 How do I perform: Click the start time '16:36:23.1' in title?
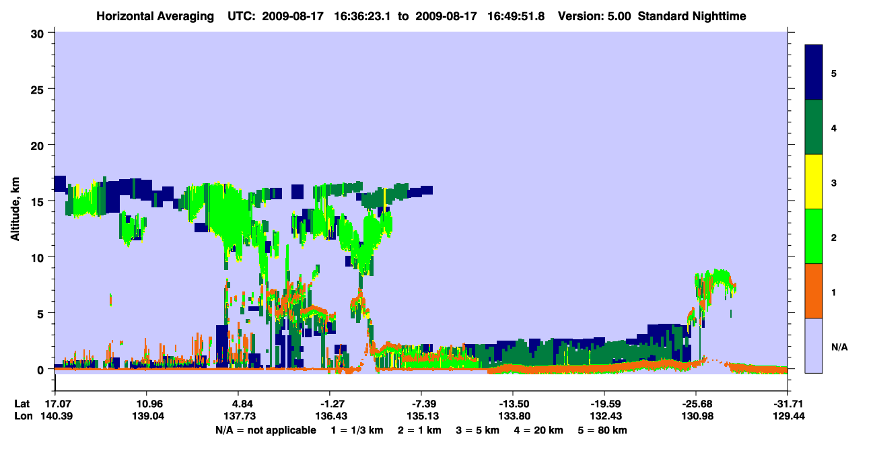point(361,15)
